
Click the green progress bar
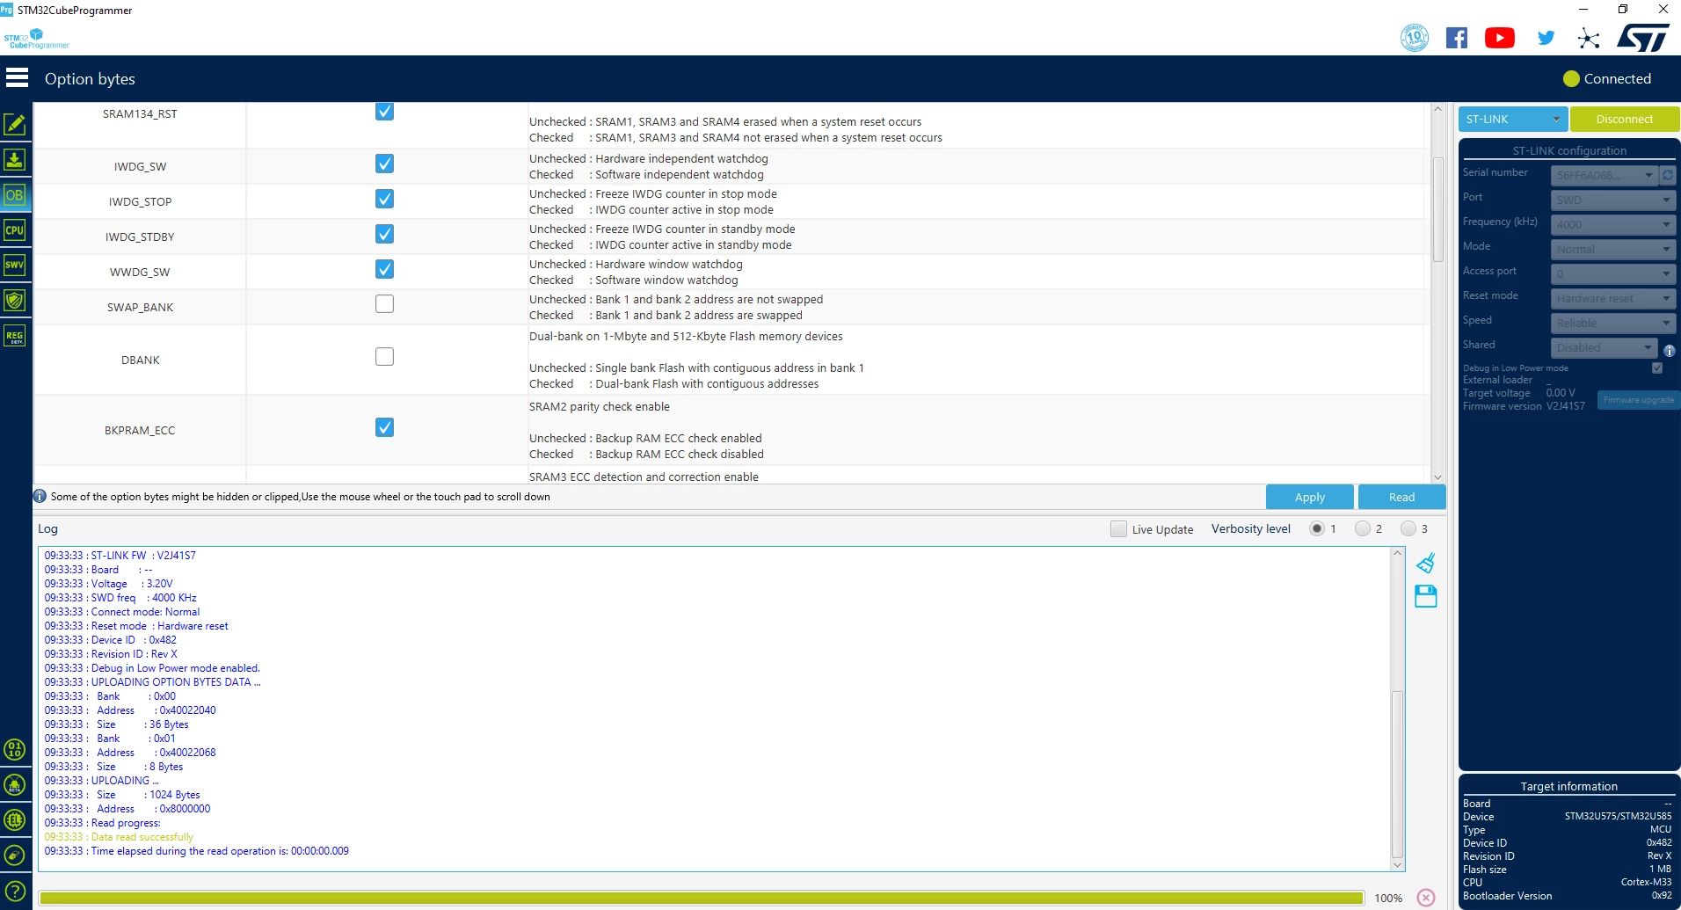point(701,898)
